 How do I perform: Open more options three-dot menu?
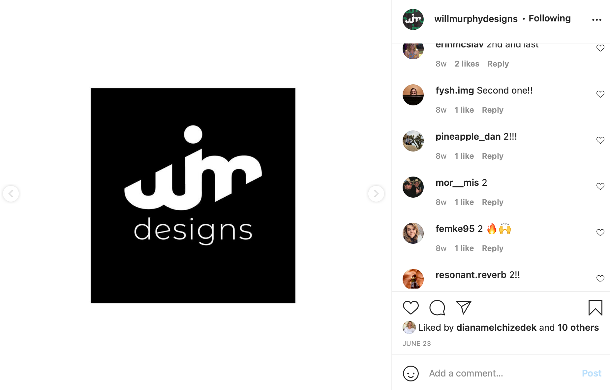[x=596, y=20]
